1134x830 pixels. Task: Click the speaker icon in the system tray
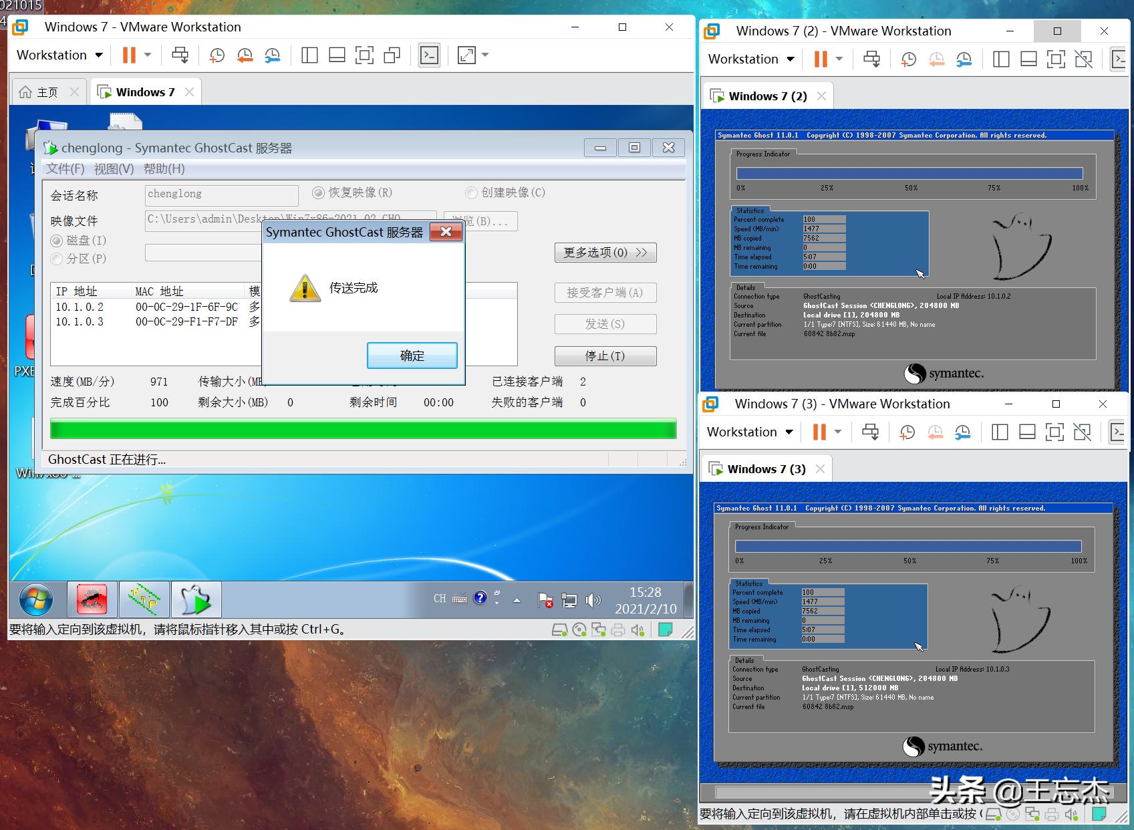point(593,599)
